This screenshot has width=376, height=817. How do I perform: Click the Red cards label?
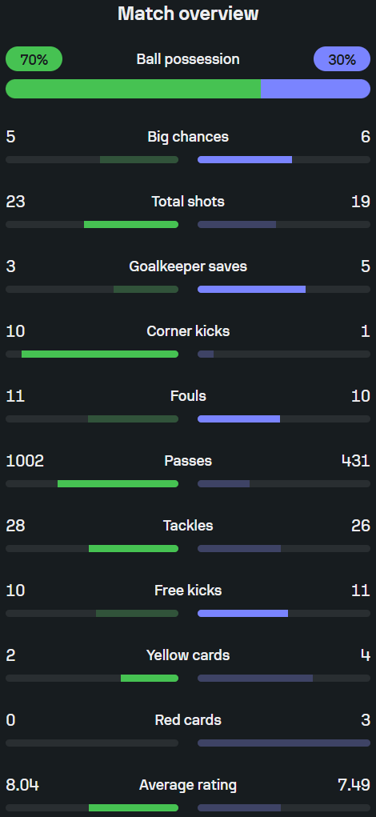click(x=188, y=720)
